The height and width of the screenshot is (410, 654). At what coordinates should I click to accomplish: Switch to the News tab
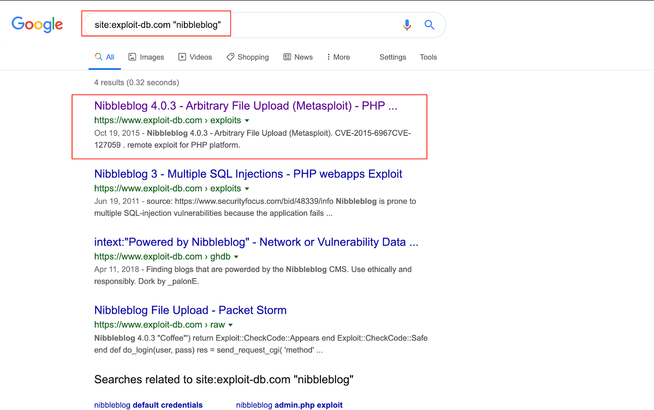coord(298,57)
